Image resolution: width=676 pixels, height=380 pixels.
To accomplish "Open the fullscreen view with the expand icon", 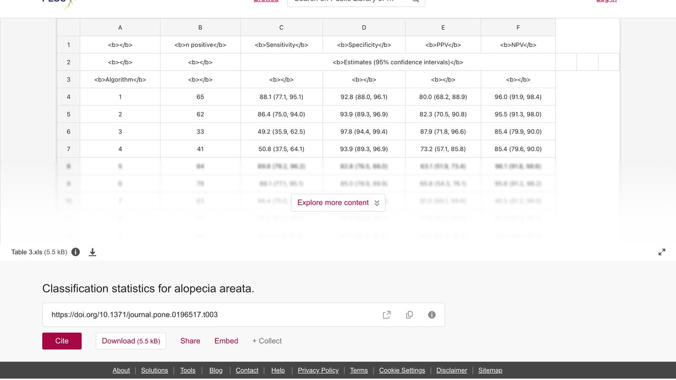I will pyautogui.click(x=662, y=252).
